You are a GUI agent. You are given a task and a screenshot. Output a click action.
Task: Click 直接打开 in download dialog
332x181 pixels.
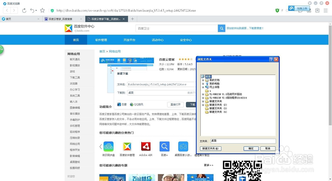tap(175, 104)
